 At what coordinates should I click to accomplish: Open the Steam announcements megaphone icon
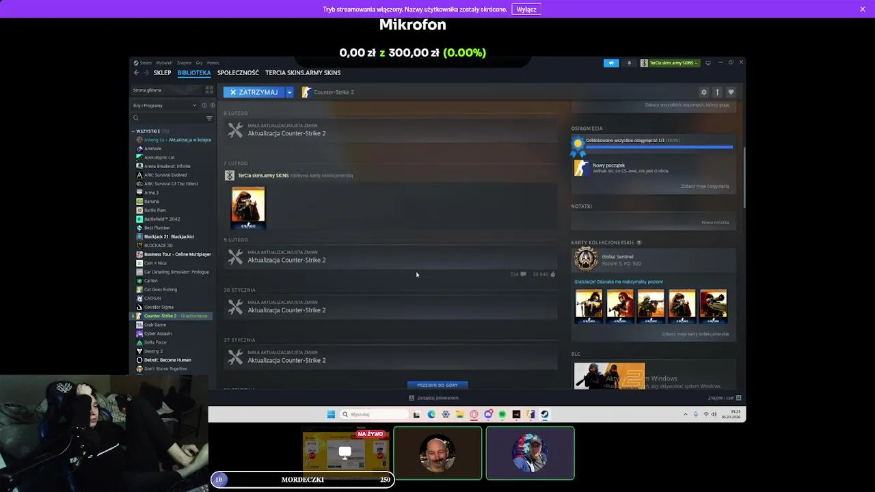pyautogui.click(x=611, y=63)
